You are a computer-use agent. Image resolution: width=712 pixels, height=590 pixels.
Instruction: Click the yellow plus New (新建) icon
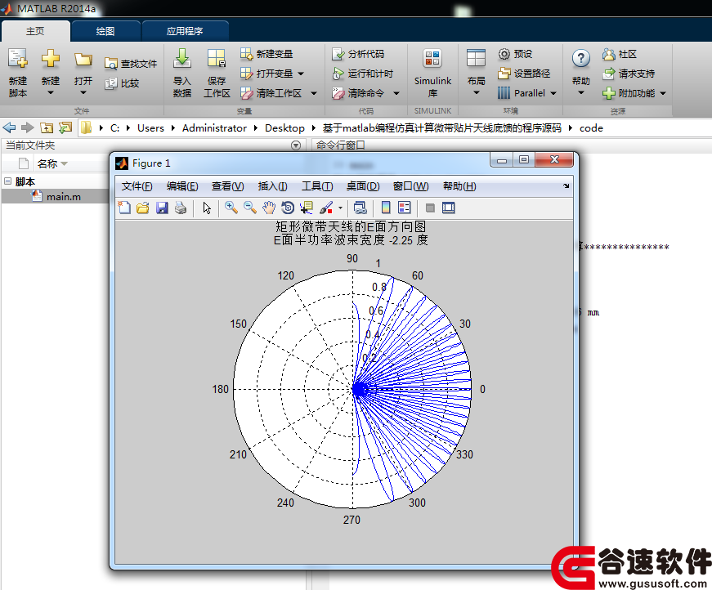[x=51, y=59]
